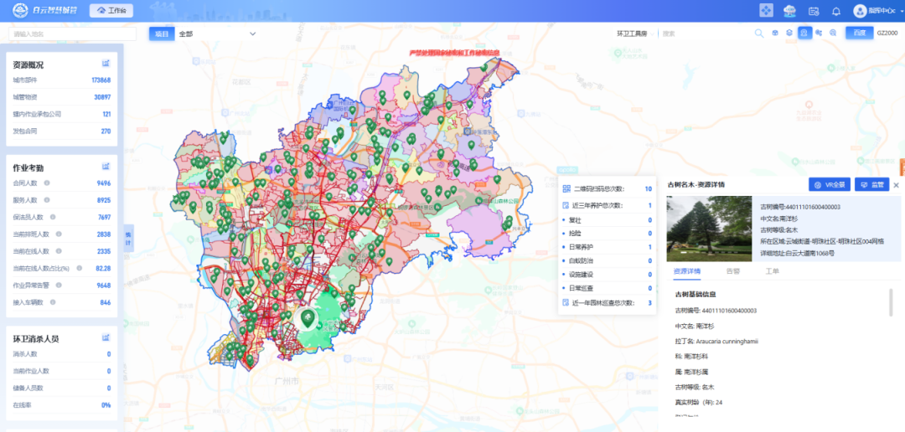Click the magnifier search icon on map toolbar

pos(759,33)
